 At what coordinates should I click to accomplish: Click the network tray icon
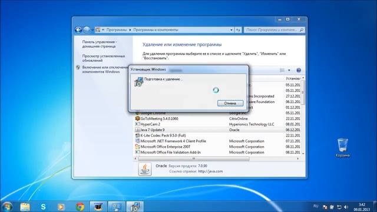point(339,207)
